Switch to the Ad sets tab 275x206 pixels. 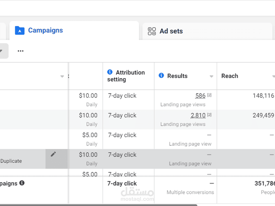[x=171, y=31]
